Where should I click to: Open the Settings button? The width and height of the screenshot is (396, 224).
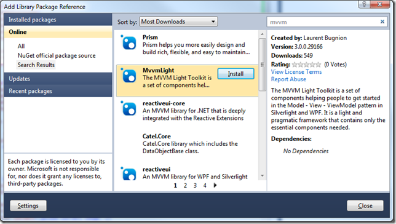28,206
